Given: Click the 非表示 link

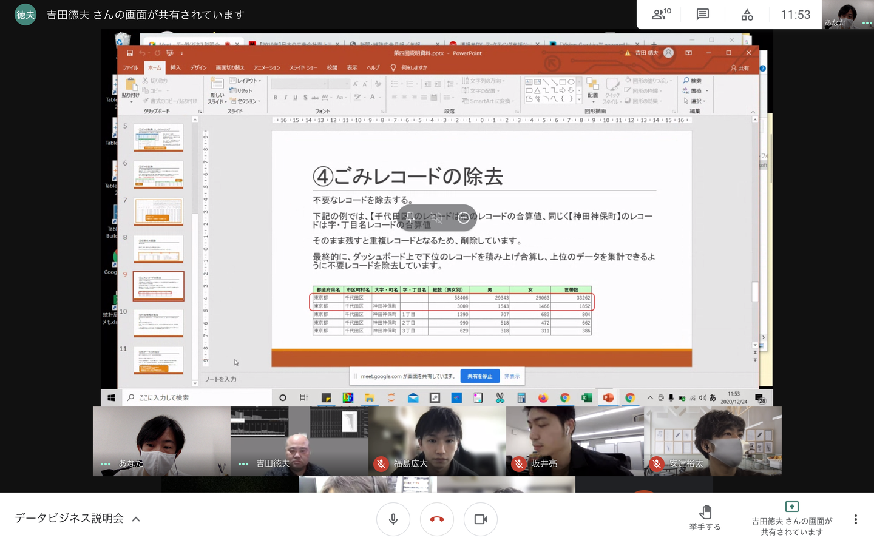Looking at the screenshot, I should pyautogui.click(x=512, y=376).
